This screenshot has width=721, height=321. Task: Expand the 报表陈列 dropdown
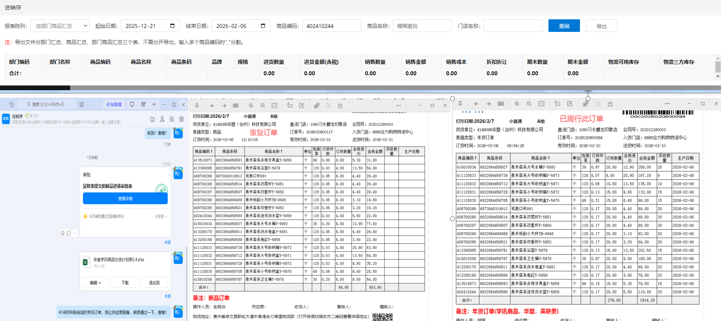(60, 26)
